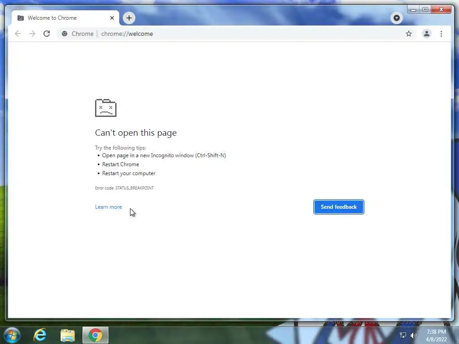Open the profile avatar menu

coord(427,34)
